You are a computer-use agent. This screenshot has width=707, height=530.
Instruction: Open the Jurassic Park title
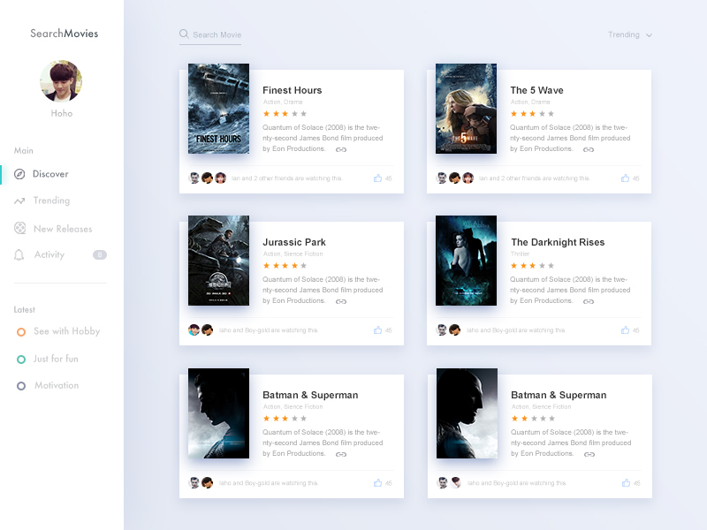coord(294,242)
